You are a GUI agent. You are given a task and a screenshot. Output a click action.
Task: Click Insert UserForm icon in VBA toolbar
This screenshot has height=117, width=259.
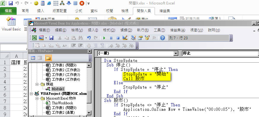coord(41,38)
